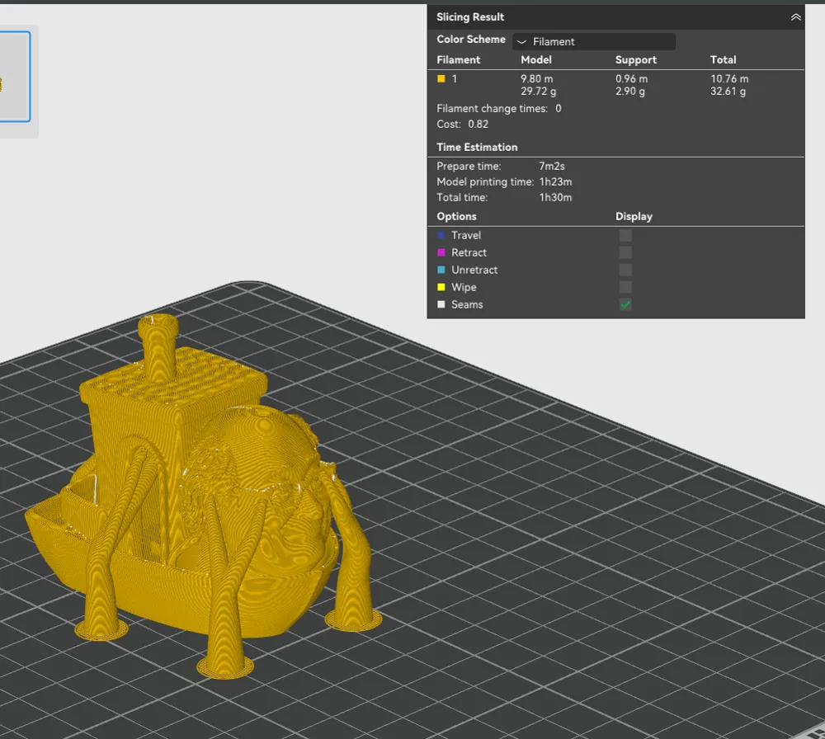This screenshot has width=825, height=739.
Task: Click the Slicing Result title
Action: [470, 16]
